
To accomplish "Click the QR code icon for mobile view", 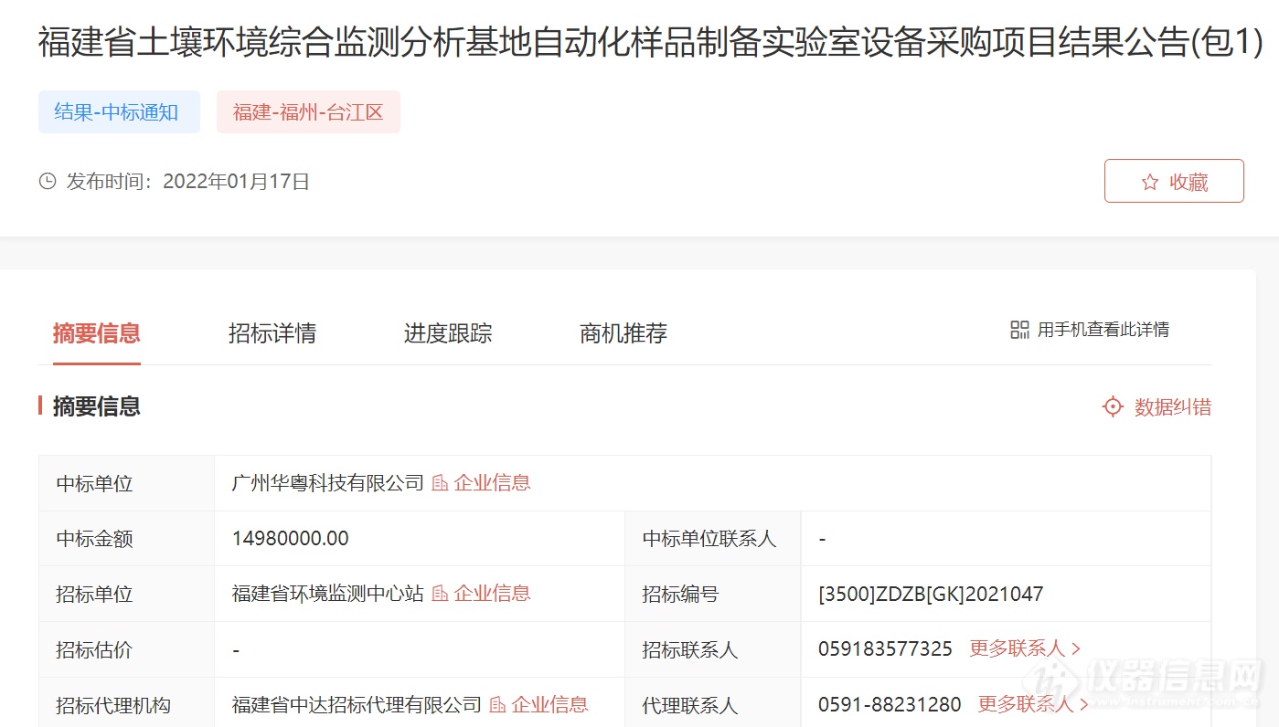I will coord(1019,330).
